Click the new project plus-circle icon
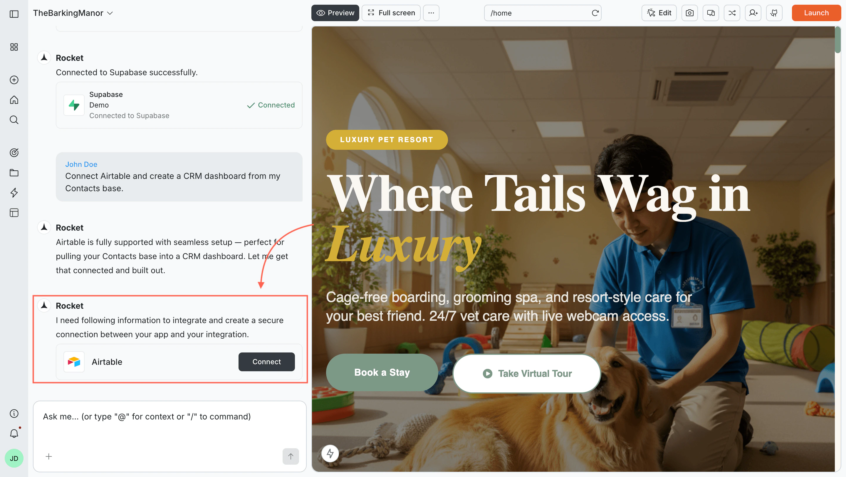Viewport: 846px width, 477px height. (x=14, y=80)
